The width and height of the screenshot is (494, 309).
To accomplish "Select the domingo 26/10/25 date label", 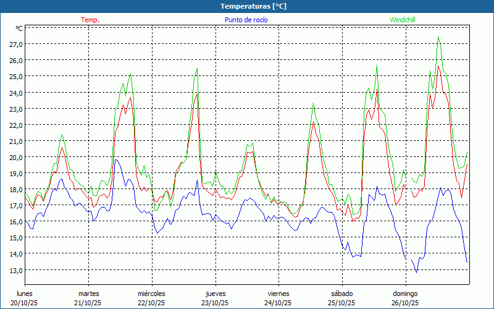I will [405, 298].
